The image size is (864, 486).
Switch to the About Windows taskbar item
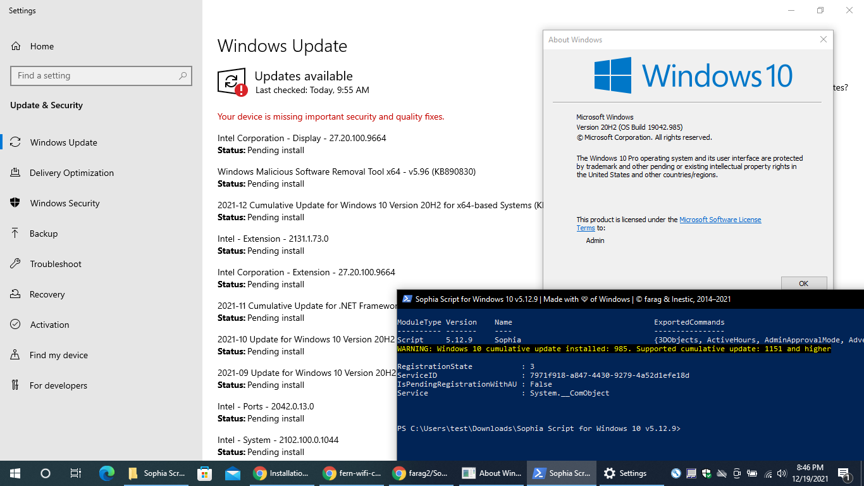(x=491, y=473)
